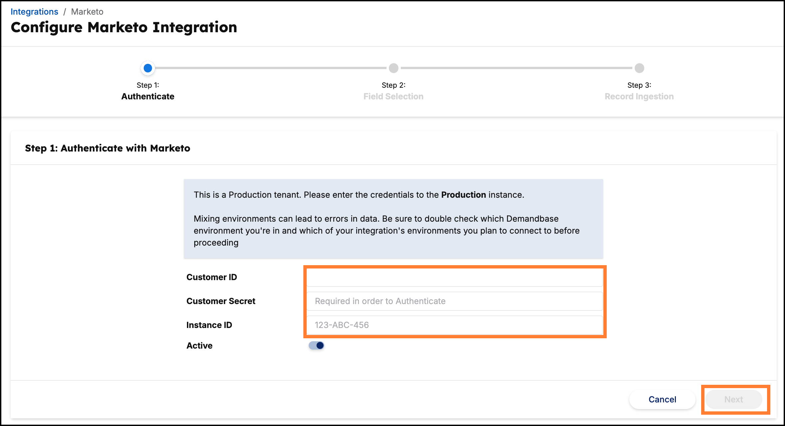The image size is (785, 426).
Task: Click the bold 'Production' word in notice
Action: pyautogui.click(x=464, y=195)
